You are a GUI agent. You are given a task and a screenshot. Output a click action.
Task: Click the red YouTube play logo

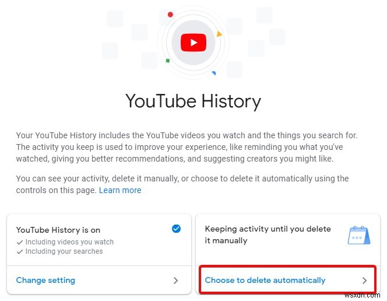click(193, 43)
